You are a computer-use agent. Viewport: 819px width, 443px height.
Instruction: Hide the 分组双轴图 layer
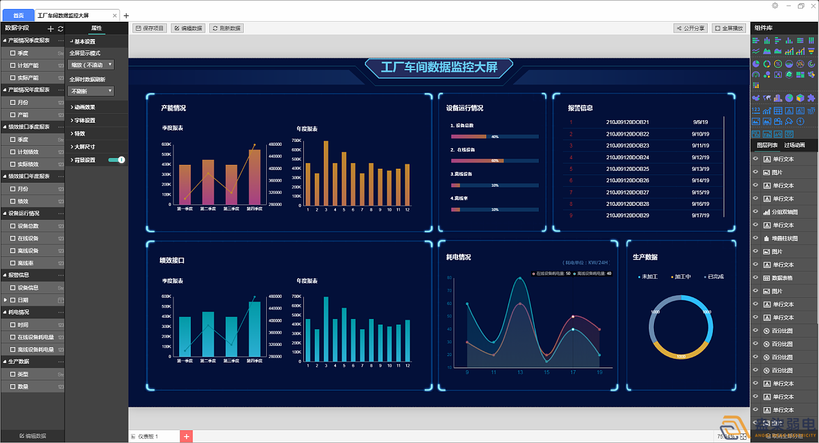coord(756,212)
